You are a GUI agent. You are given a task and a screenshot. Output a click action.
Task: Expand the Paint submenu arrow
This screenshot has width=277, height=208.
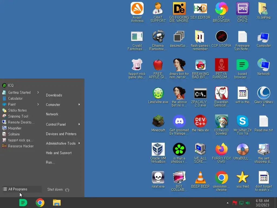(38, 104)
